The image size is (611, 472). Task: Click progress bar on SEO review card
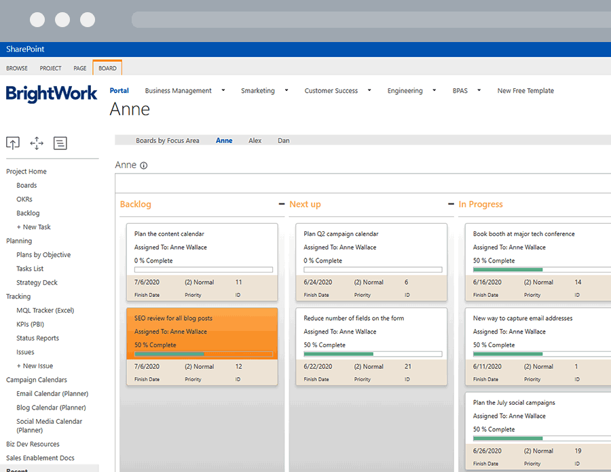[x=204, y=354]
